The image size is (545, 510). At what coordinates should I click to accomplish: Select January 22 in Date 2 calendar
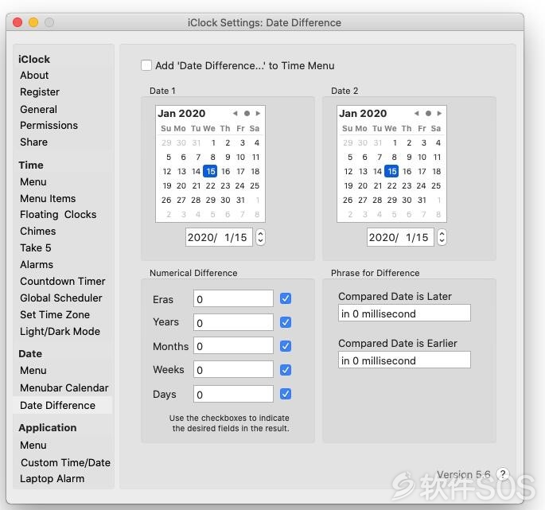pos(391,185)
